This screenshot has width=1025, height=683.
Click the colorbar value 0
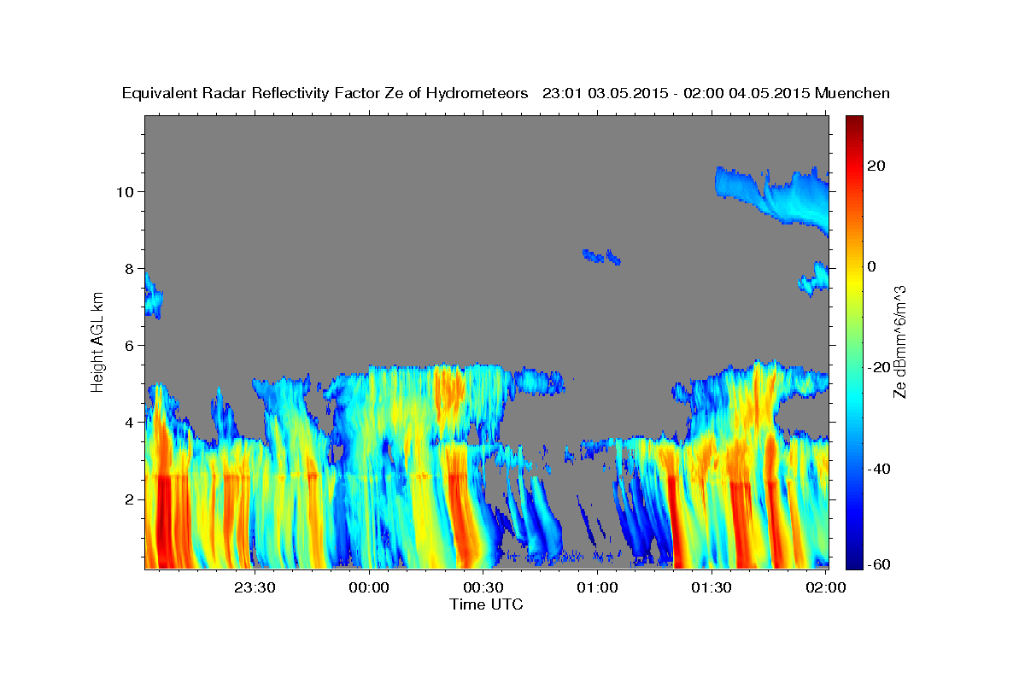[872, 266]
